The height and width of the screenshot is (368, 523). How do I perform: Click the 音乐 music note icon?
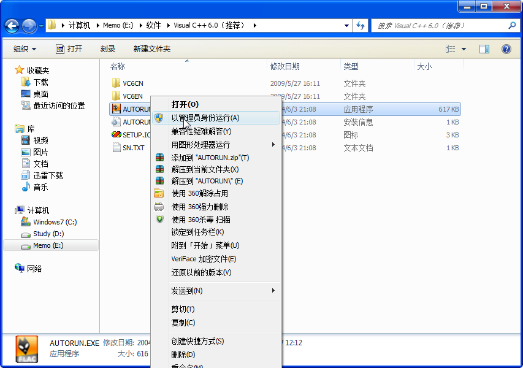26,186
